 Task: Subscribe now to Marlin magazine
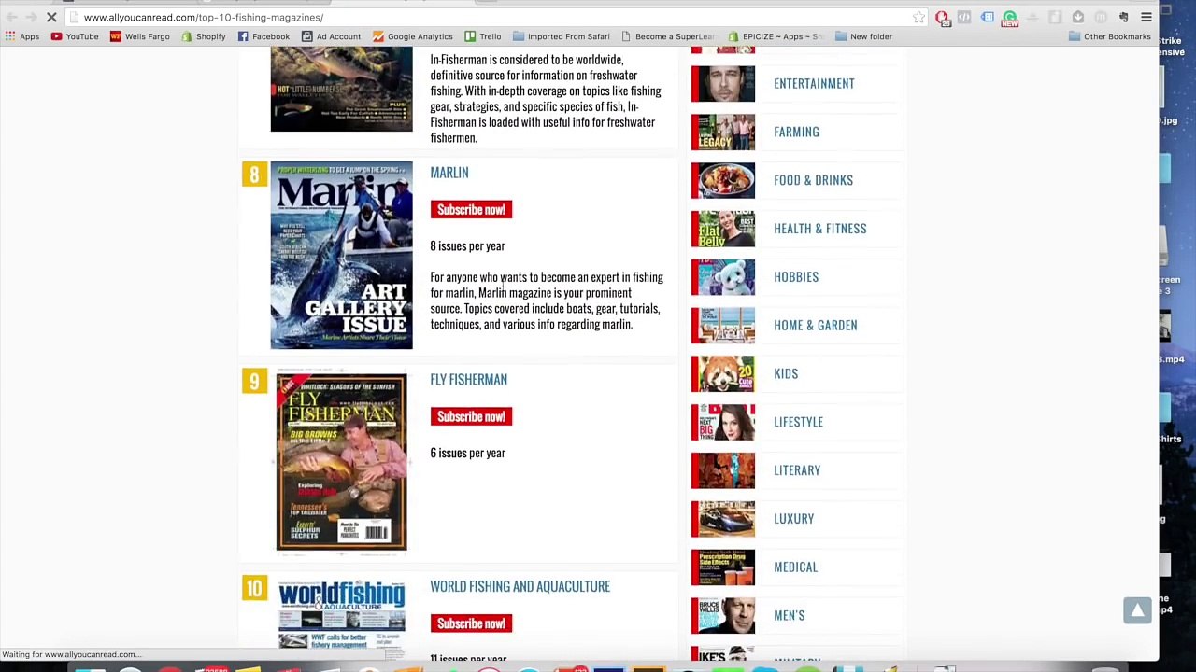[x=471, y=209]
